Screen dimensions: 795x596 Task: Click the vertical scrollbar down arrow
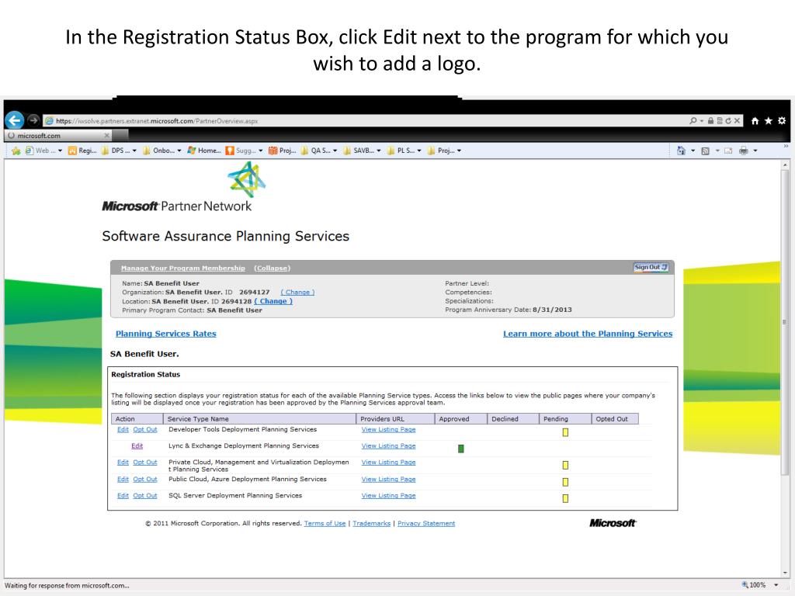pos(785,573)
